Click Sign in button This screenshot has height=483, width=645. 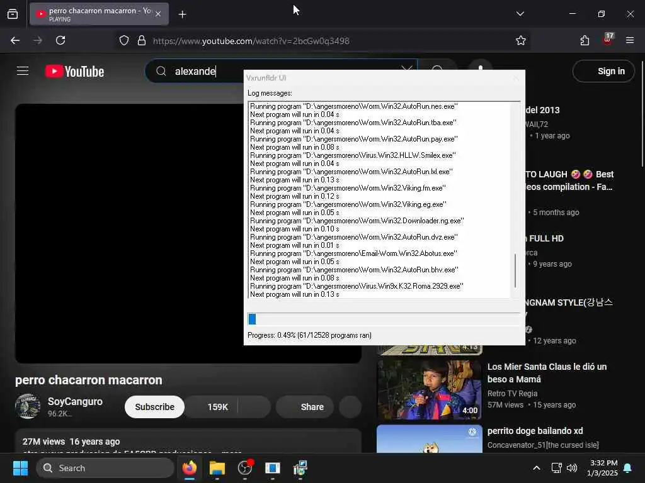(603, 71)
